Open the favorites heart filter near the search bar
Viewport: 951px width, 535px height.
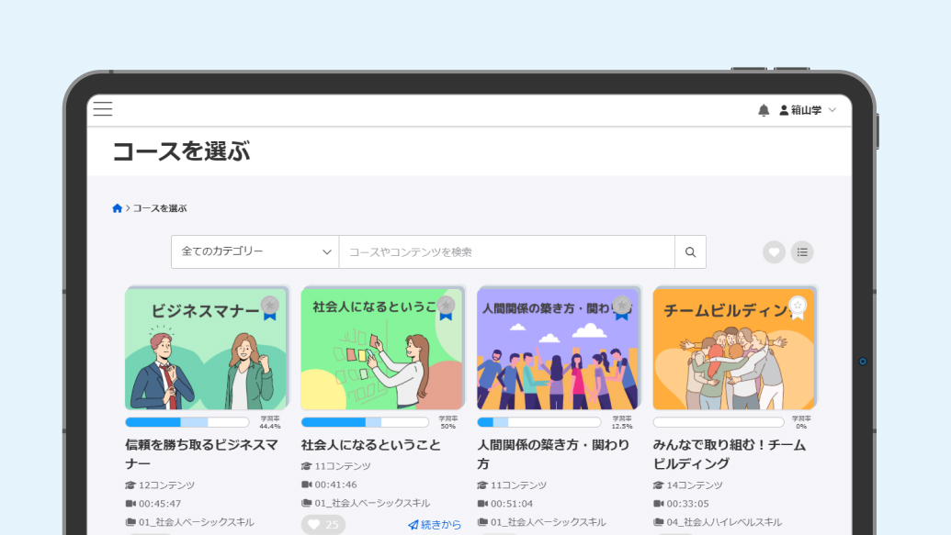point(774,251)
